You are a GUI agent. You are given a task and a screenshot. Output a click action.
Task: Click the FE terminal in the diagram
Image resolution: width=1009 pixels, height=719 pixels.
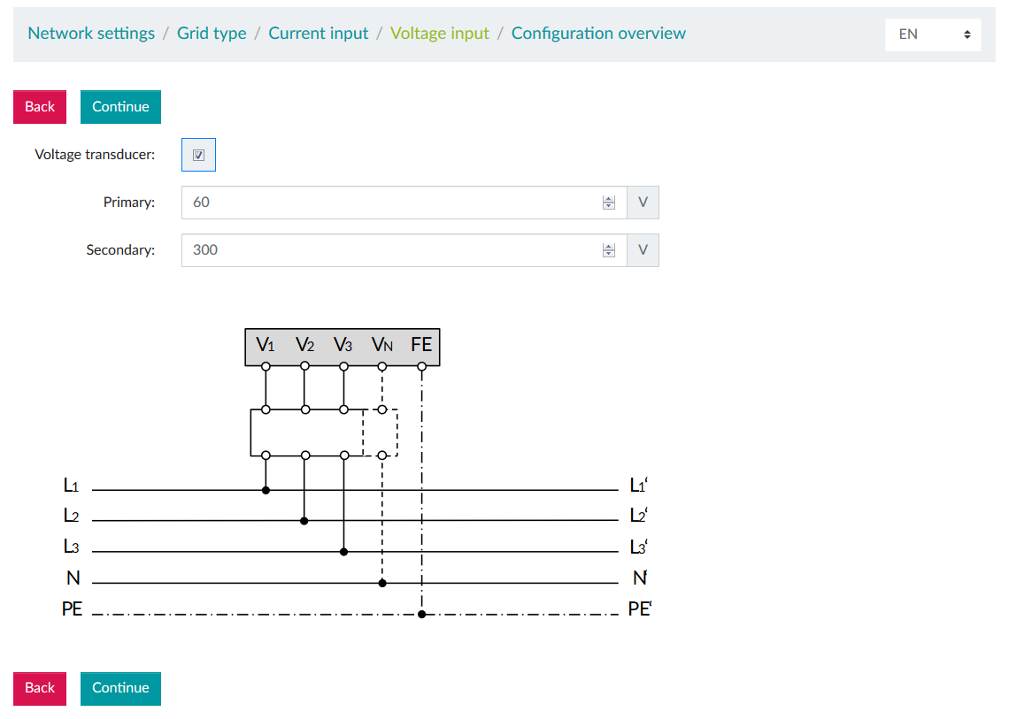421,345
